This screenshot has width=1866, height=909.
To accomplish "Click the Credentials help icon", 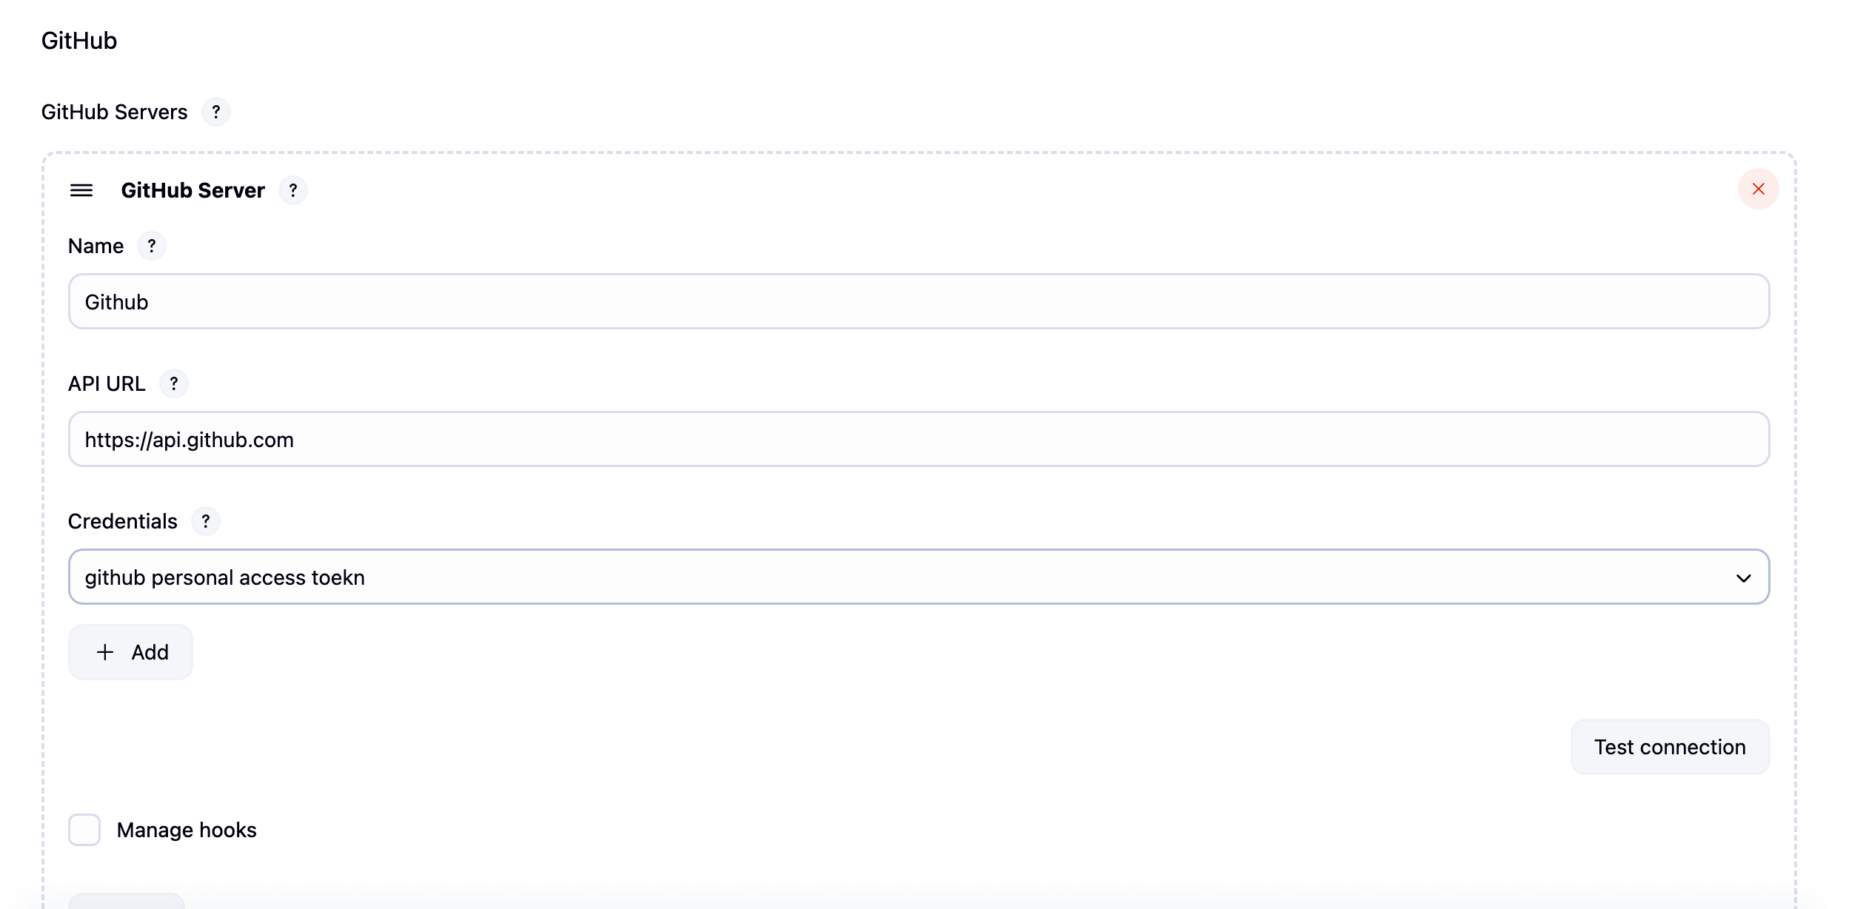I will [206, 521].
